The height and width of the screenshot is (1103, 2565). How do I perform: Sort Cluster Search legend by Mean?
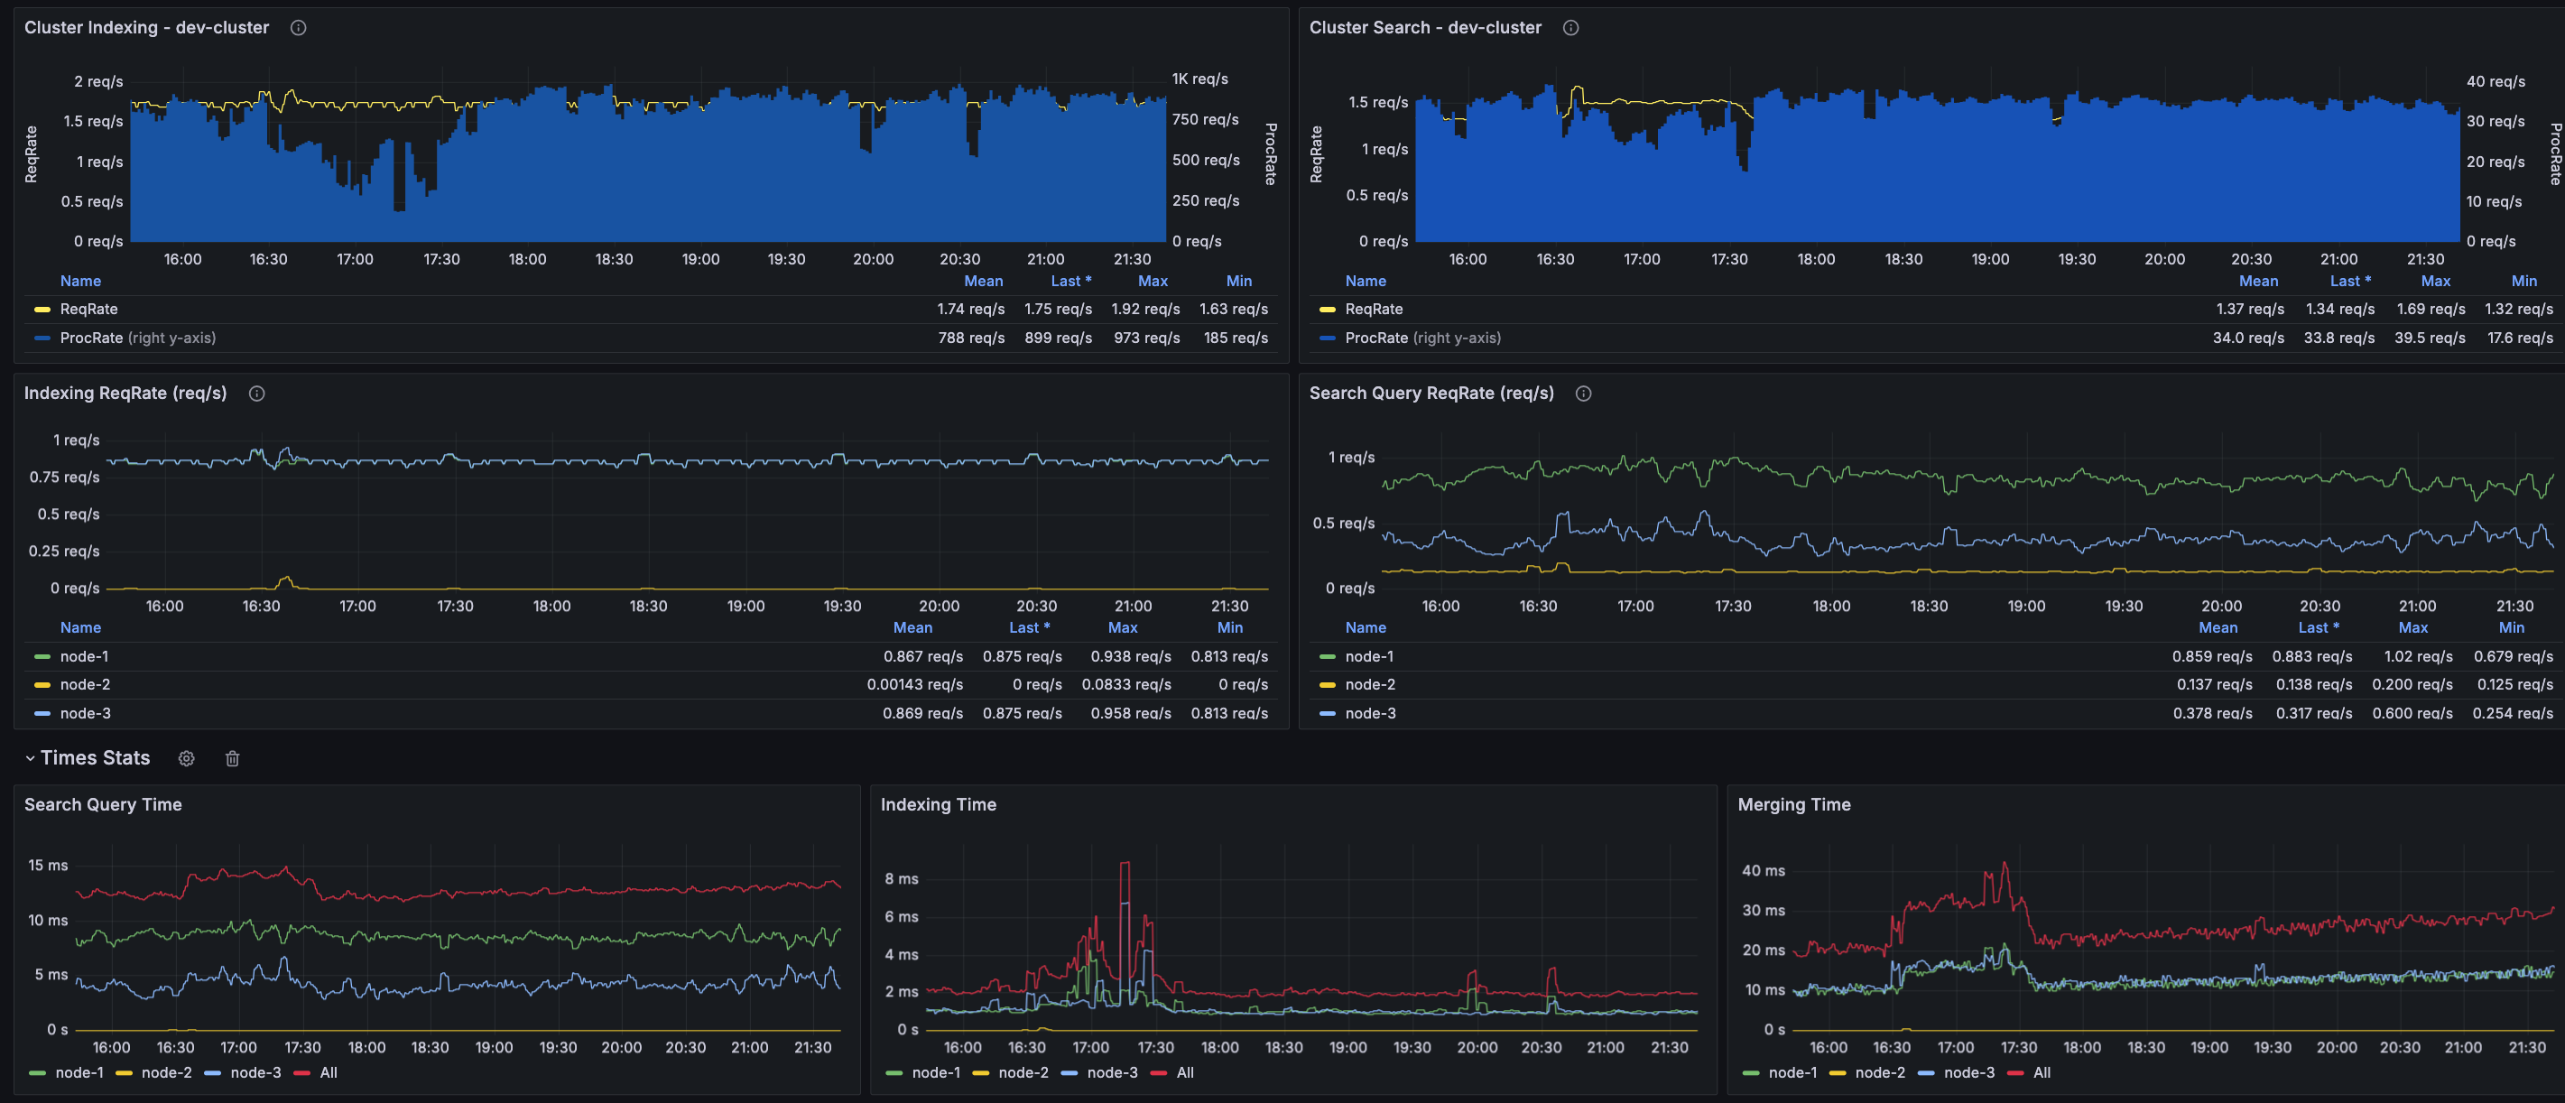tap(2258, 282)
